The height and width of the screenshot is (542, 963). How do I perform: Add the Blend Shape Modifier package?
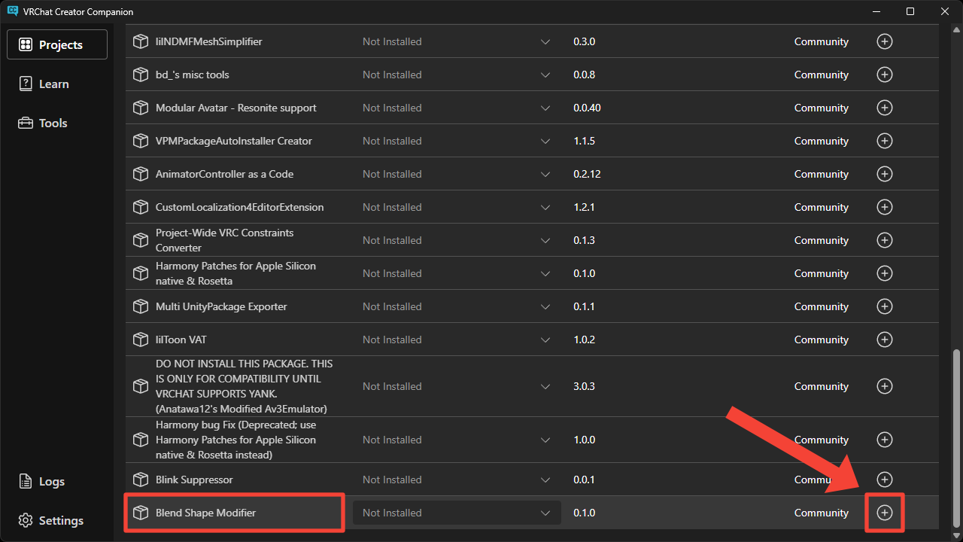click(885, 513)
